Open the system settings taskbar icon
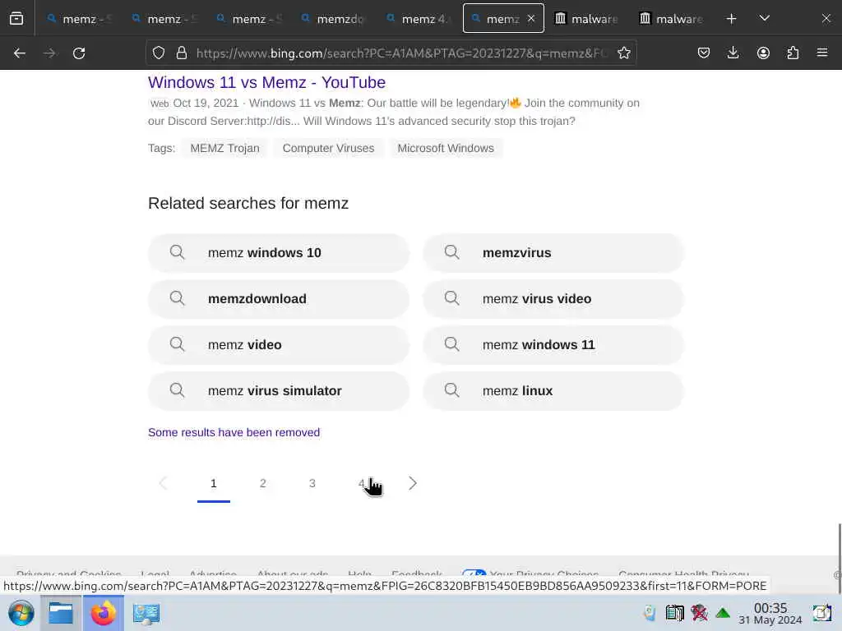Screen dimensions: 842x631 [146, 614]
